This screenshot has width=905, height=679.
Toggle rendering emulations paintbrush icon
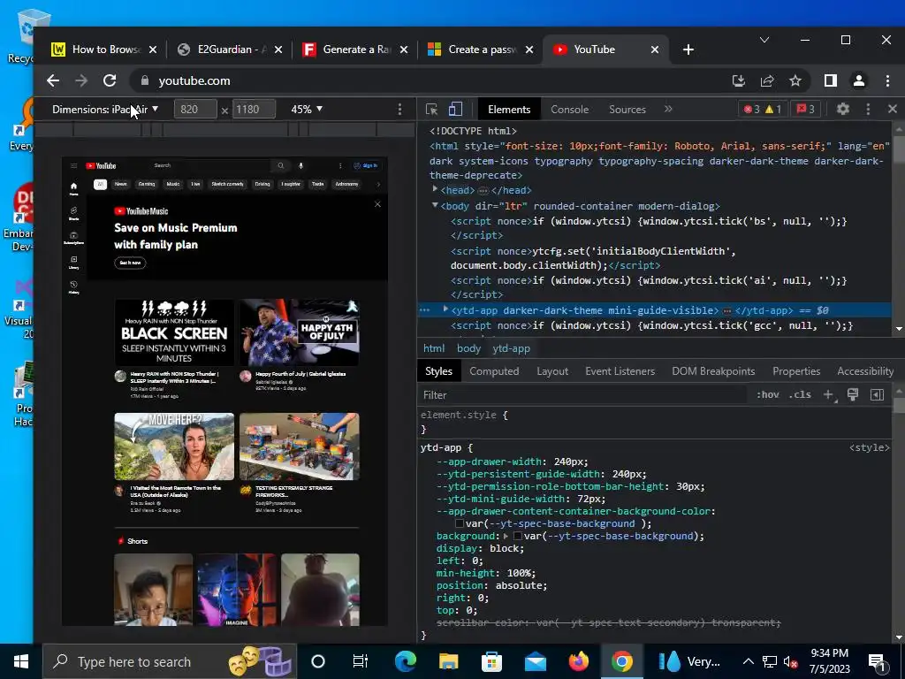[x=853, y=395]
